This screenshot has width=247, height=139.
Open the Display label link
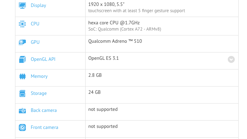(x=38, y=6)
